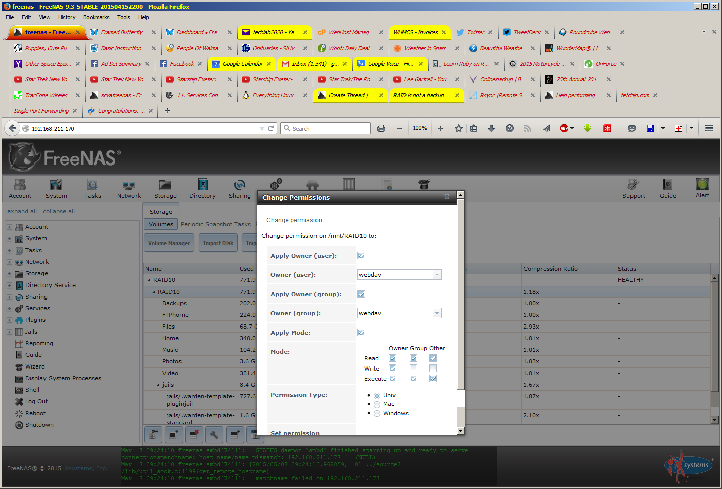Image resolution: width=722 pixels, height=489 pixels.
Task: Open the list all tabs dropdown arrow
Action: pyautogui.click(x=704, y=32)
